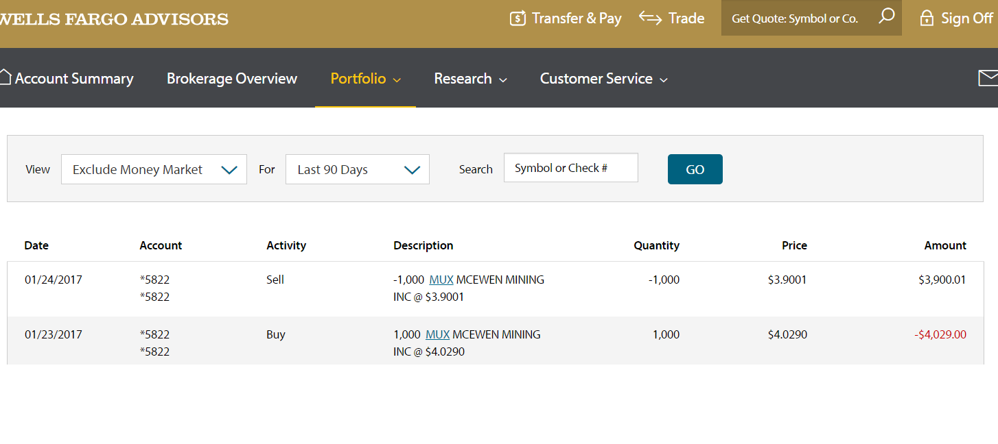The image size is (998, 444).
Task: Open MUX link in the Buy row
Action: (437, 334)
